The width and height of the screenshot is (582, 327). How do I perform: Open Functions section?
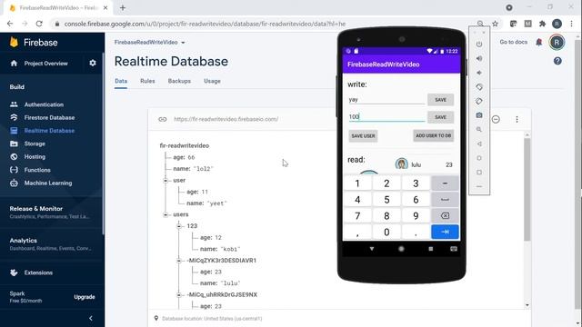[37, 170]
